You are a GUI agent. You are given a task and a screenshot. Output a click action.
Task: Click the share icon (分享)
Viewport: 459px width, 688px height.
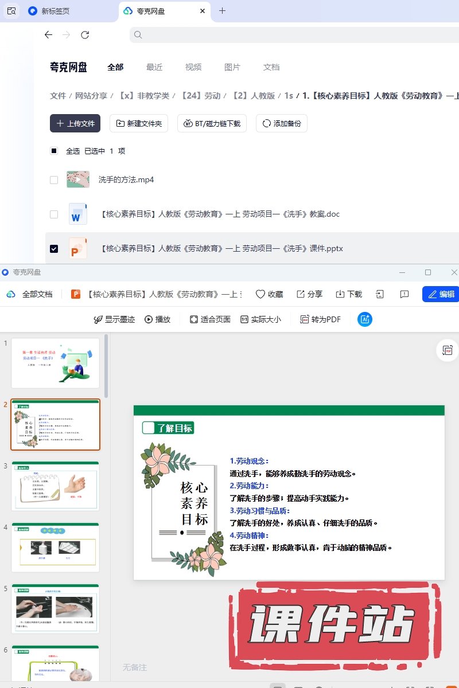coord(301,294)
